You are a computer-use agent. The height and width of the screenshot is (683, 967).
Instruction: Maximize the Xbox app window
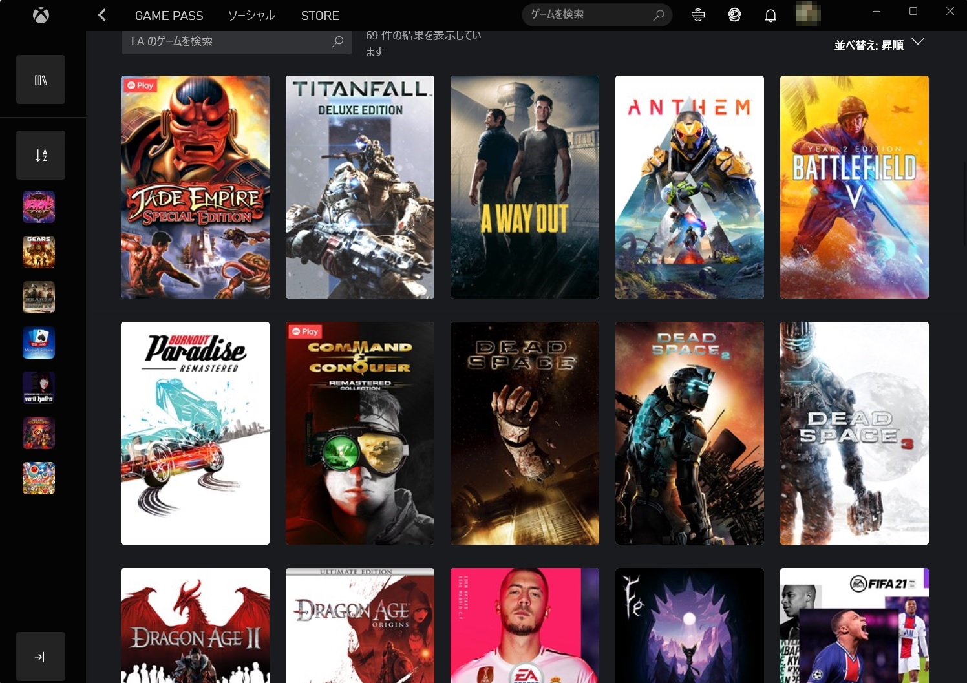[913, 11]
